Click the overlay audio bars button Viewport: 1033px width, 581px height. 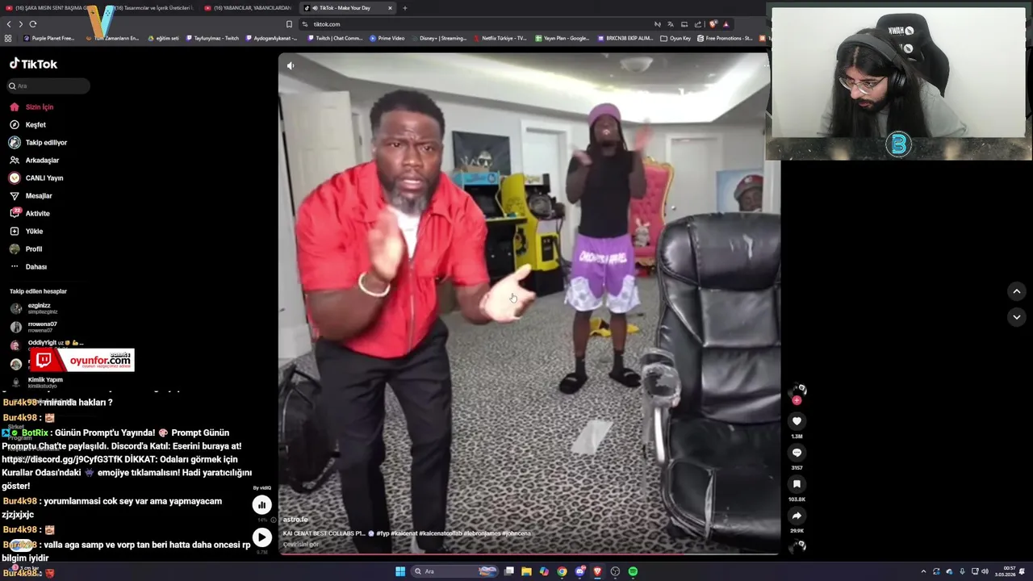point(261,505)
